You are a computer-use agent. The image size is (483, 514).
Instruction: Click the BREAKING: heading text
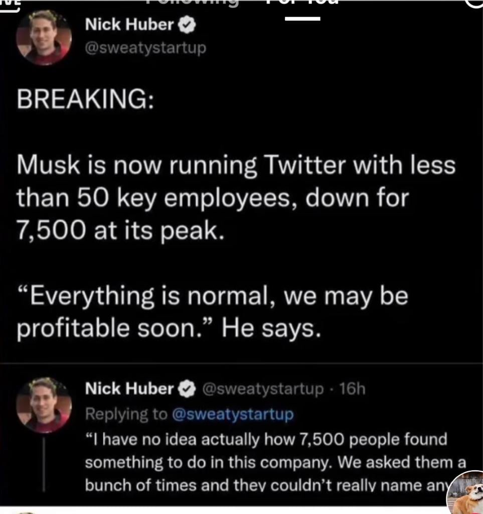pyautogui.click(x=85, y=100)
